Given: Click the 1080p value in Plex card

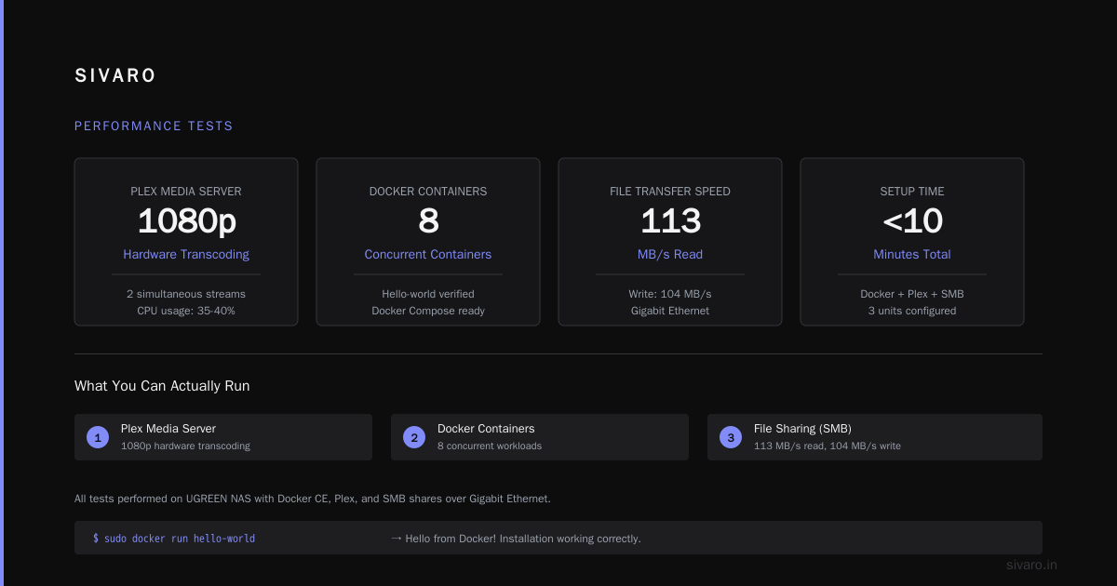Looking at the screenshot, I should (186, 221).
